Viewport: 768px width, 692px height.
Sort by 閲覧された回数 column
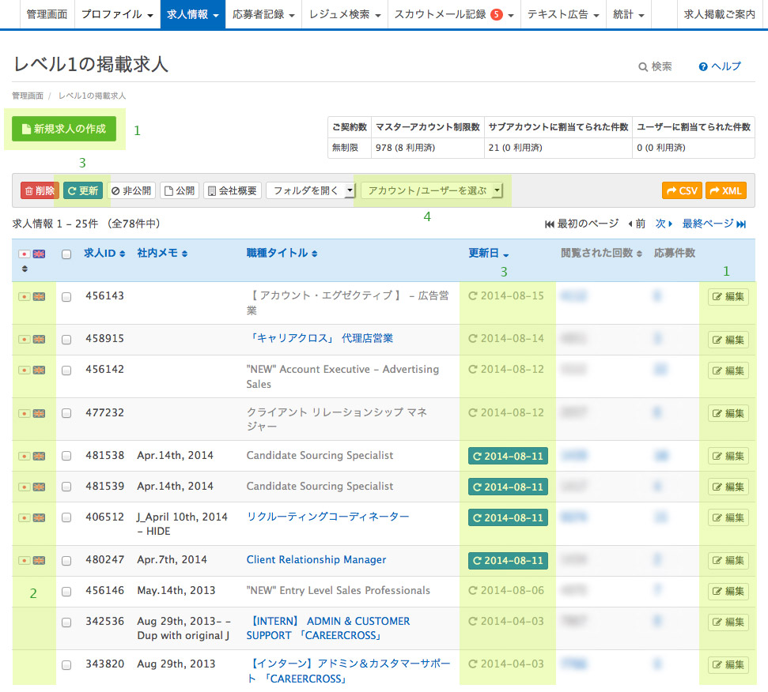pos(601,253)
